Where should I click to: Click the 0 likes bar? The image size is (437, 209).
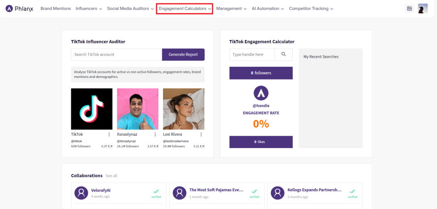click(261, 142)
